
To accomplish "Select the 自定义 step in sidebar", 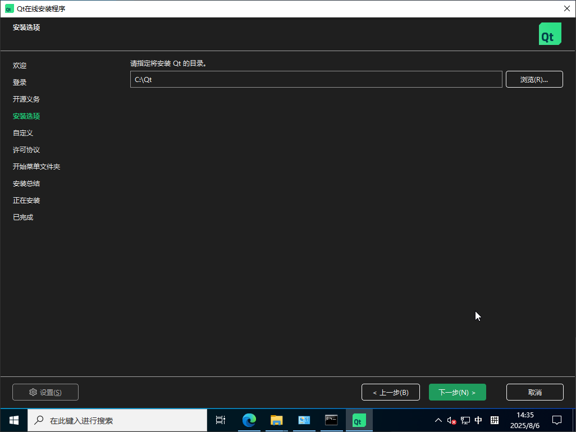I will tap(23, 133).
